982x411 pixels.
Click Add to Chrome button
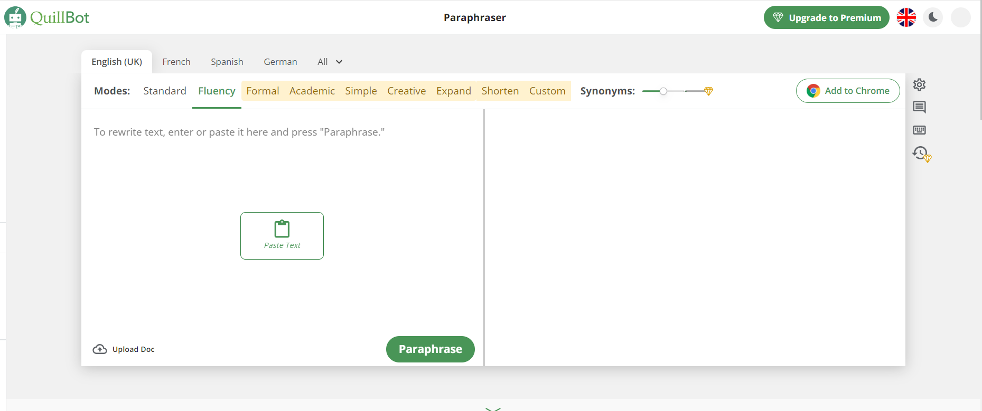coord(848,91)
